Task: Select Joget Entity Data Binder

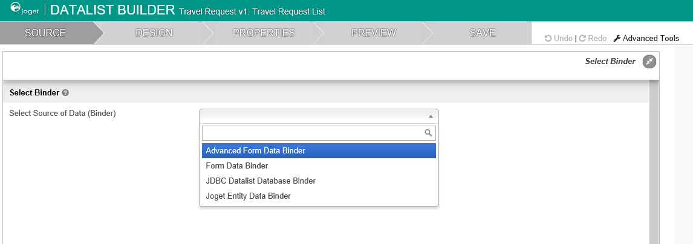Action: [319, 196]
